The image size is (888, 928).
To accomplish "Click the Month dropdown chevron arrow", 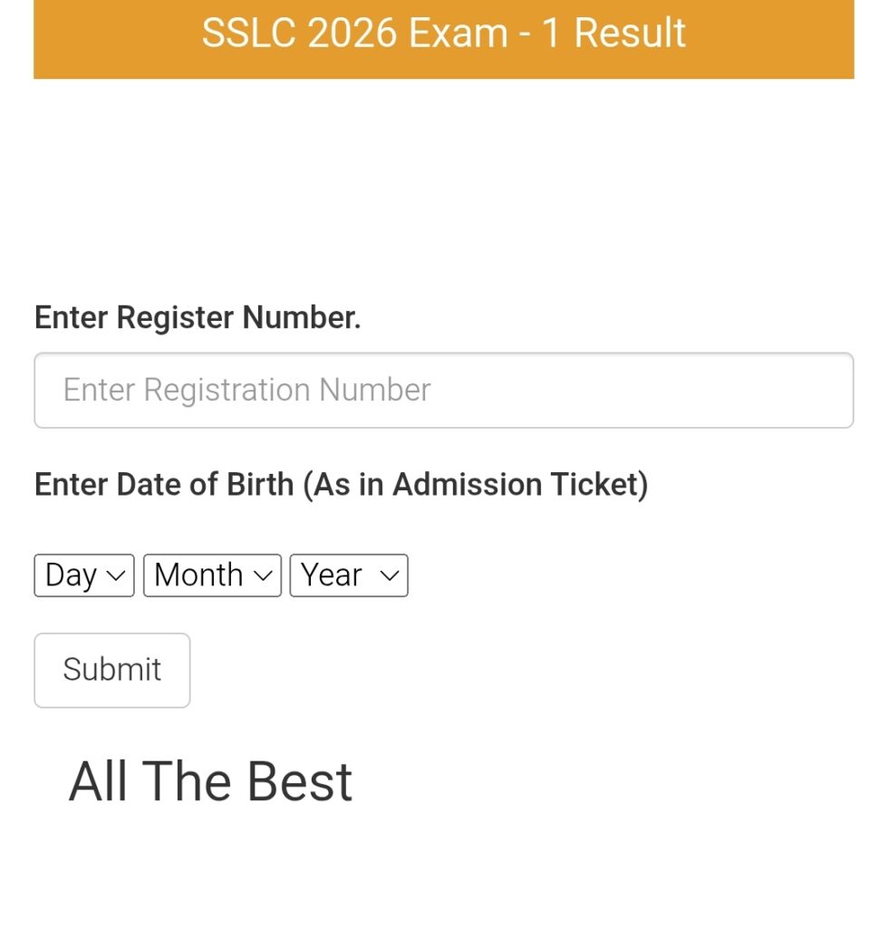I will point(263,575).
